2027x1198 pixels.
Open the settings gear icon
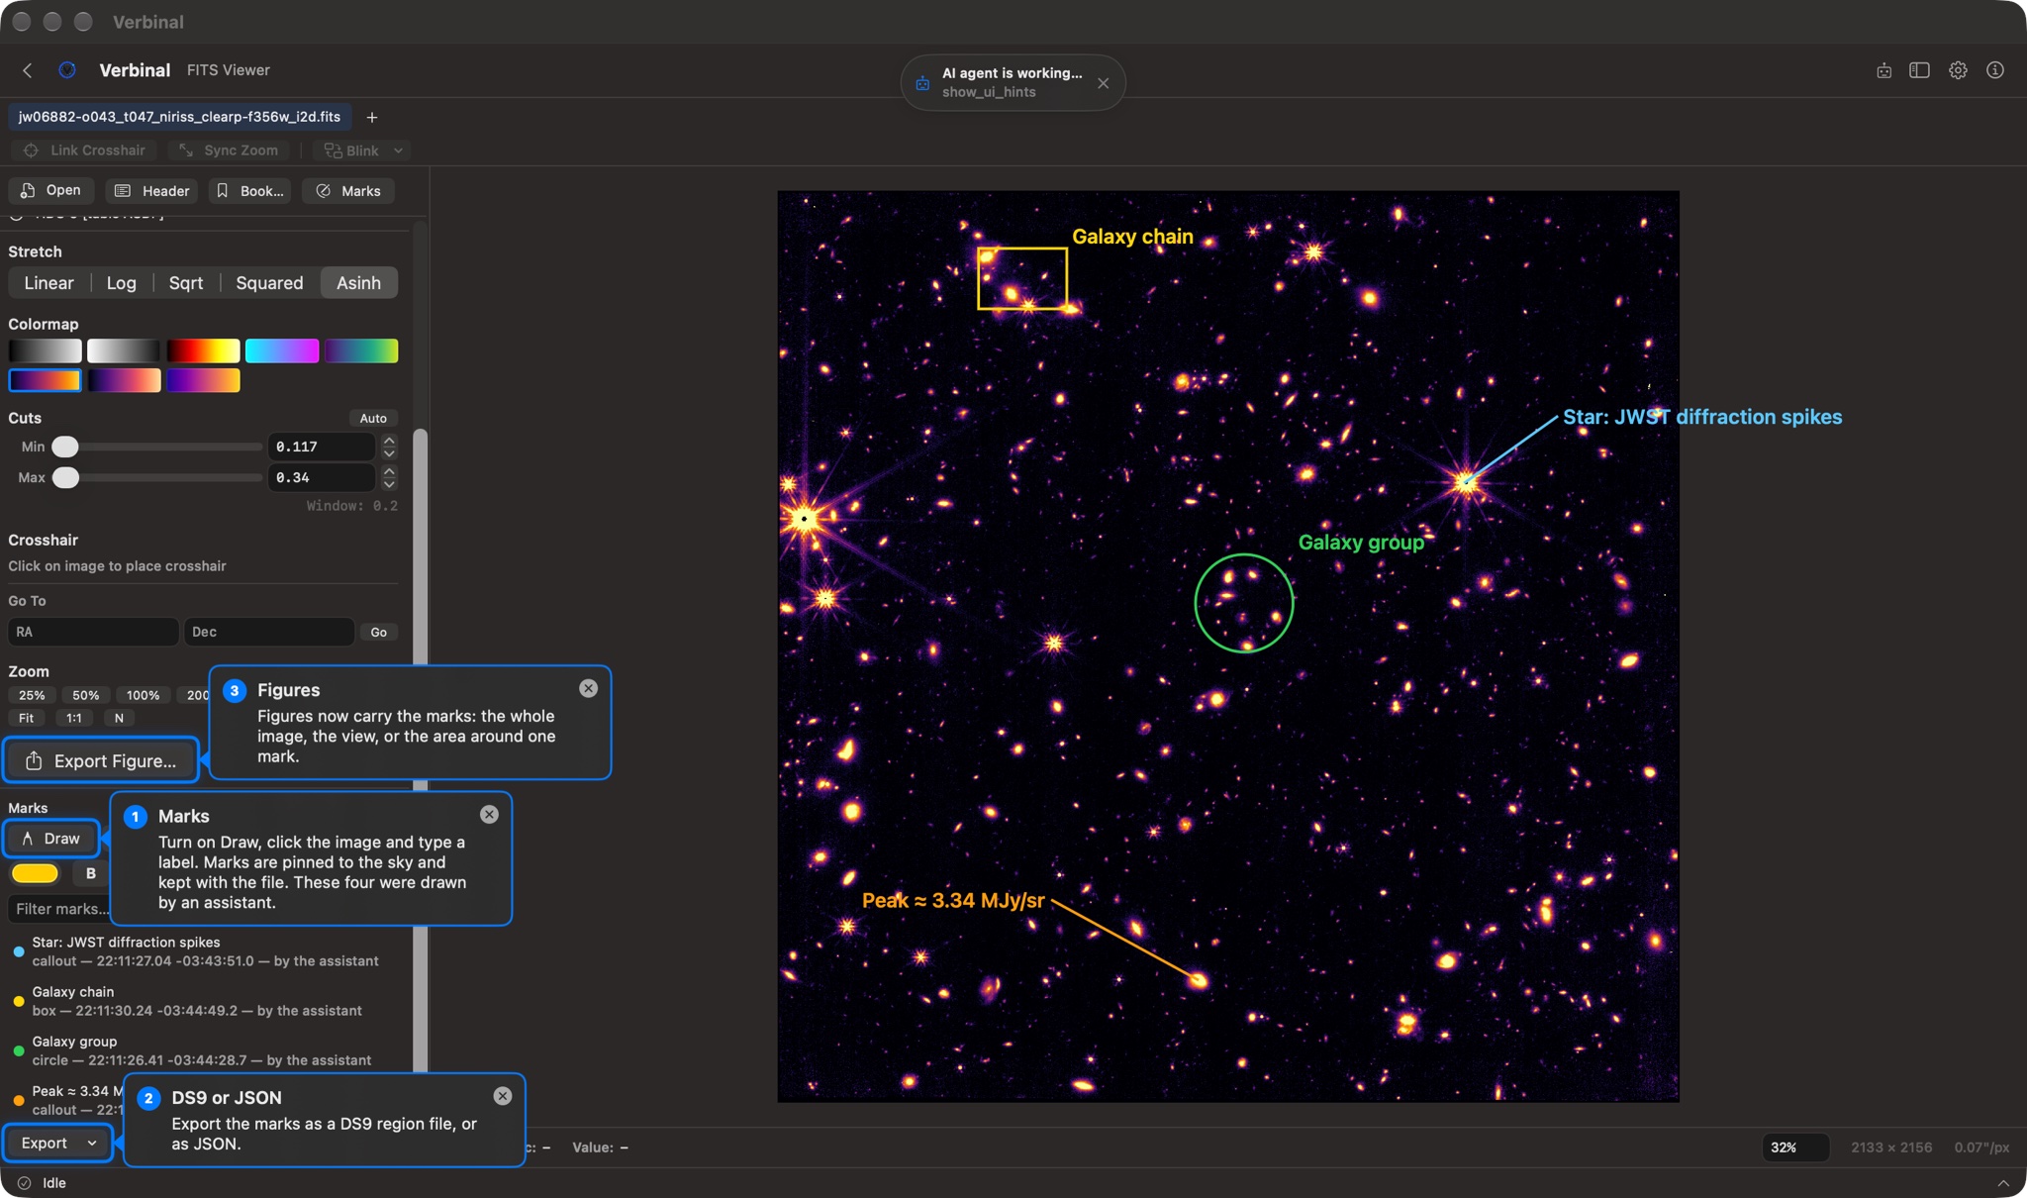1958,70
